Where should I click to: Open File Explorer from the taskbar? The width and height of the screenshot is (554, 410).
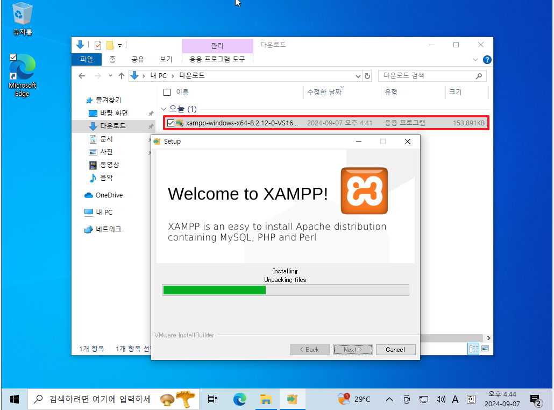coord(266,399)
